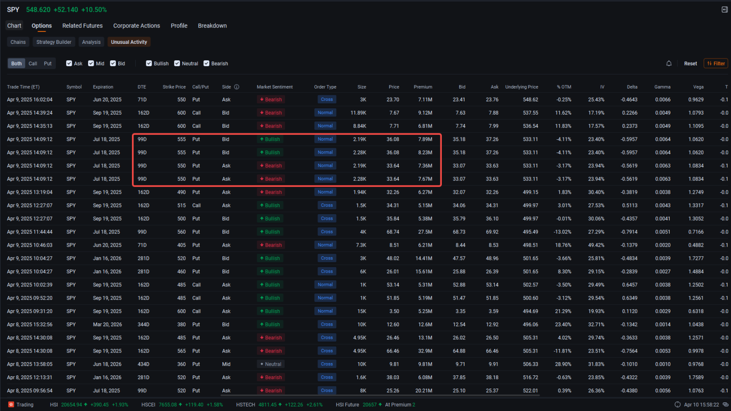Click the Reset button
731x411 pixels.
[x=690, y=63]
